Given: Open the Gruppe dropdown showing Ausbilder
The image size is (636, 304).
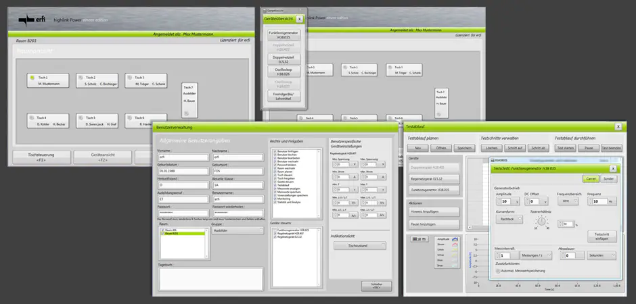Looking at the screenshot, I should tap(238, 230).
